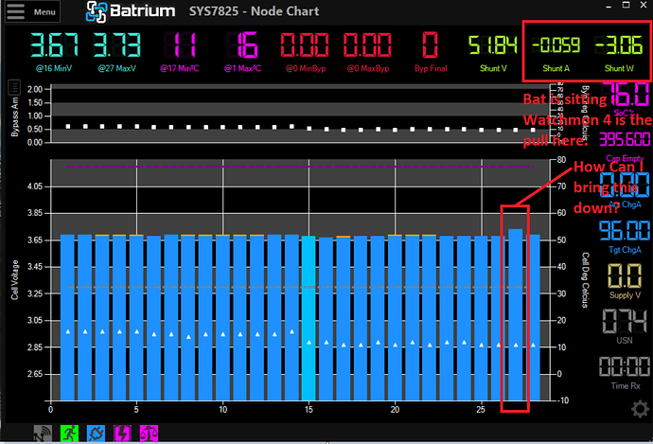653x444 pixels.
Task: Click the 395.600 Cap Empty value
Action: coord(625,139)
